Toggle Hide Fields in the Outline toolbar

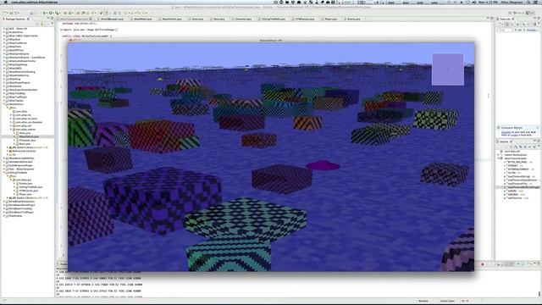(521, 147)
